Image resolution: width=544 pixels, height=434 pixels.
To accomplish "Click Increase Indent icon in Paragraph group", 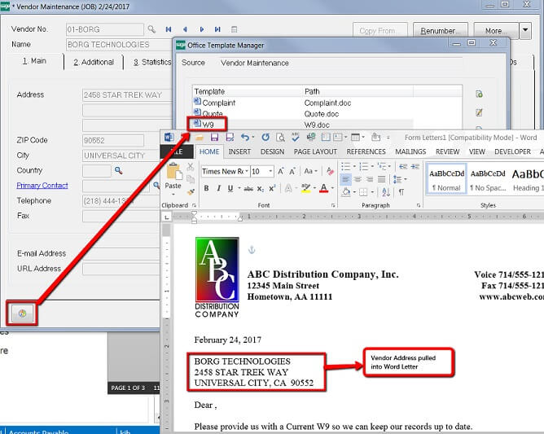I will coord(415,167).
